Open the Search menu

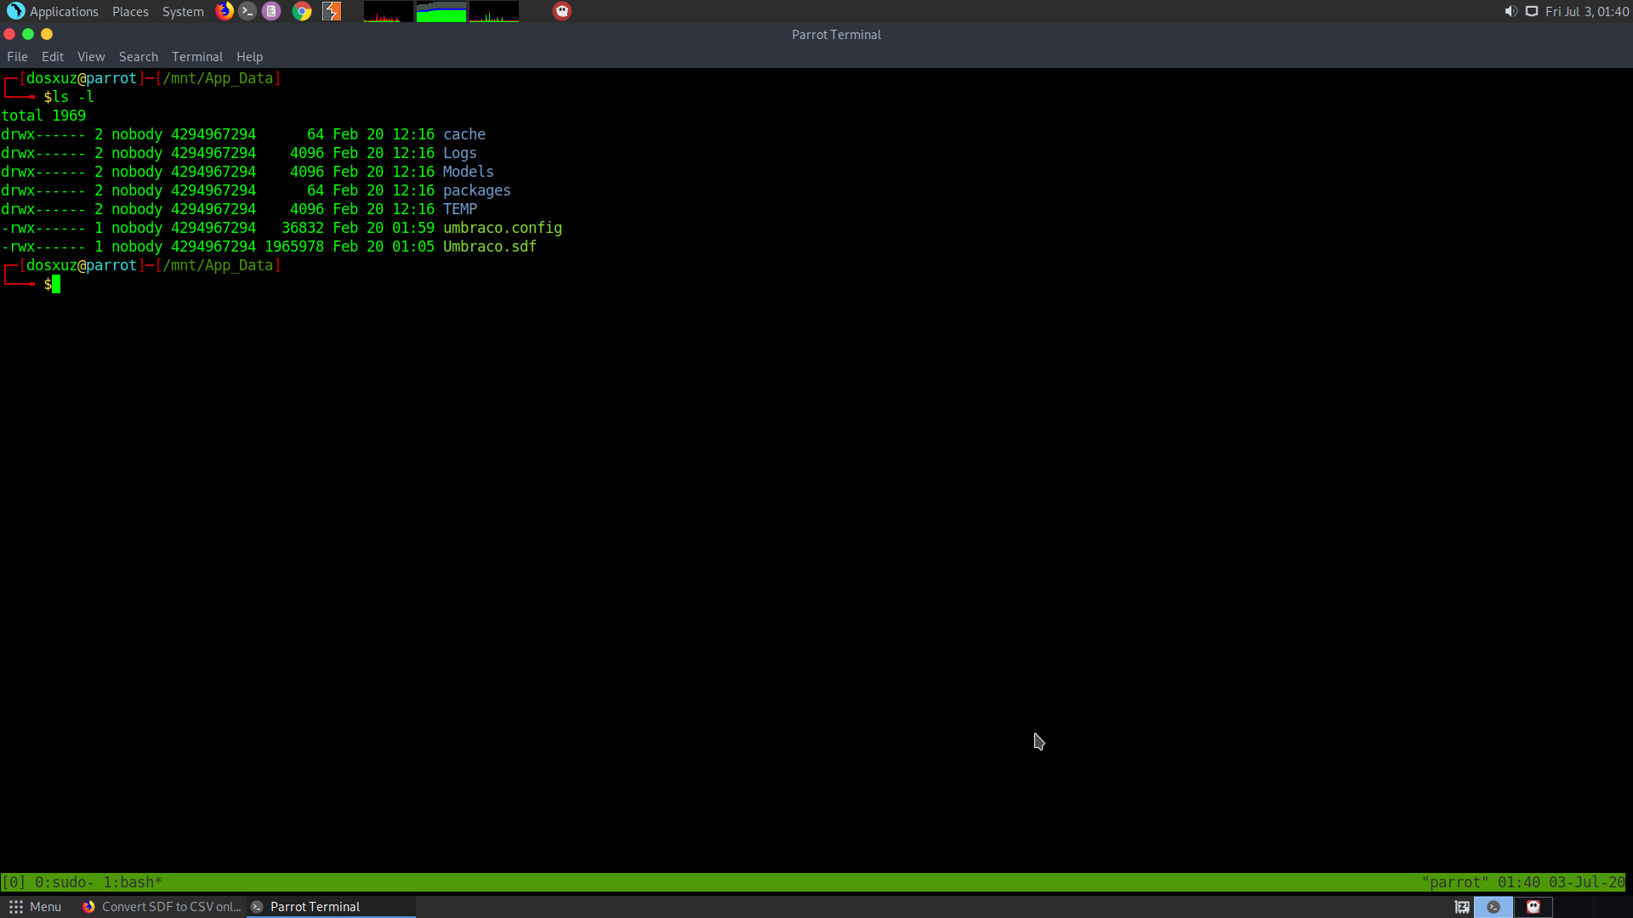pyautogui.click(x=138, y=57)
